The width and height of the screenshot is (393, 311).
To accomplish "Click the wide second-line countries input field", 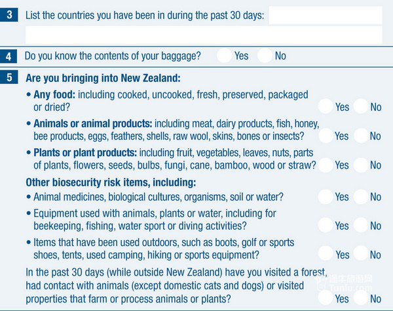I will pyautogui.click(x=204, y=35).
